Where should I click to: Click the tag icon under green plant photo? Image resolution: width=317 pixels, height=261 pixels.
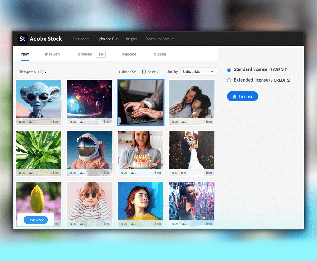click(20, 173)
